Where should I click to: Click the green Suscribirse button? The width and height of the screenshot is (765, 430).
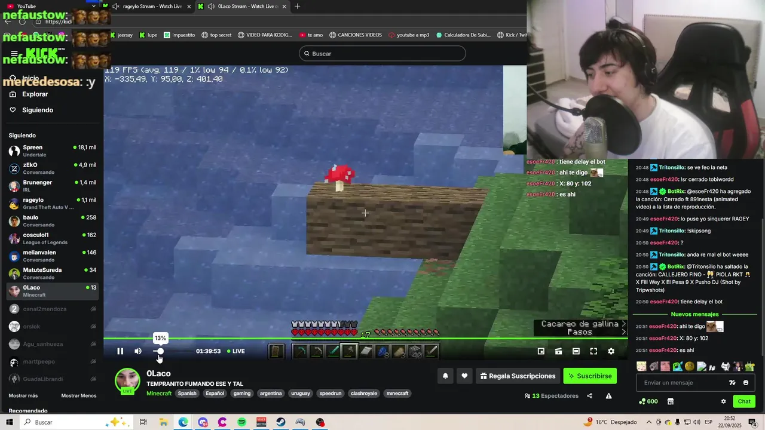590,376
